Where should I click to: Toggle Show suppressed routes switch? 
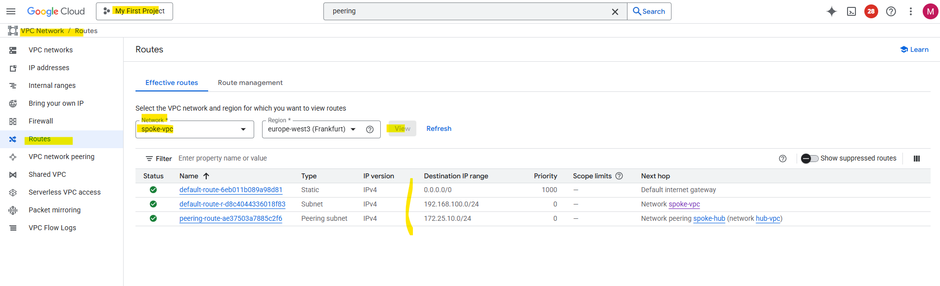(x=809, y=159)
